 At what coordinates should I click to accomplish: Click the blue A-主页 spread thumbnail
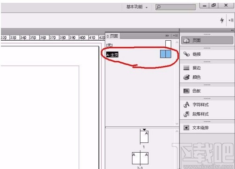[x=166, y=54]
